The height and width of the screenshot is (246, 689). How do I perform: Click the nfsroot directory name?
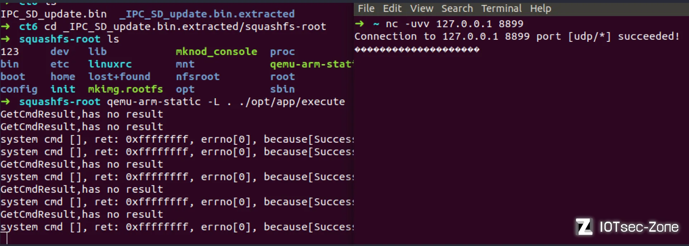point(198,77)
